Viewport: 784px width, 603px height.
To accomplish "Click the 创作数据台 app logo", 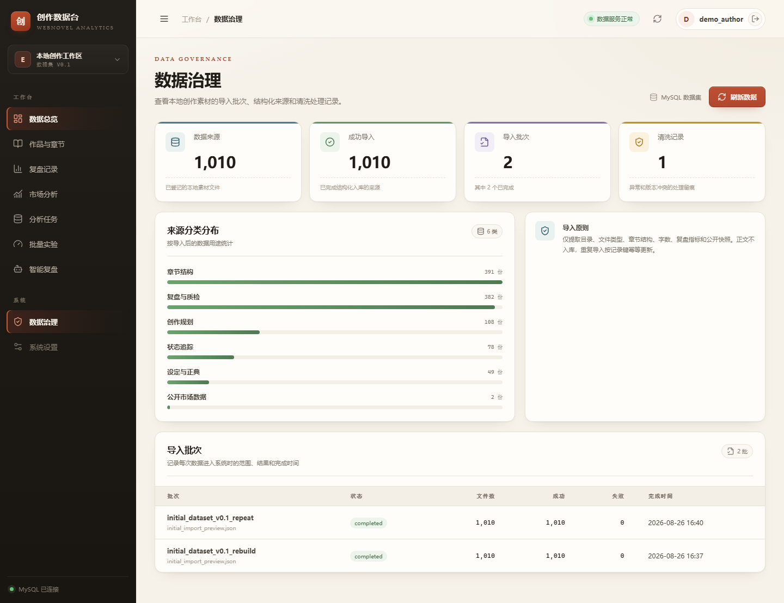I will (x=21, y=21).
